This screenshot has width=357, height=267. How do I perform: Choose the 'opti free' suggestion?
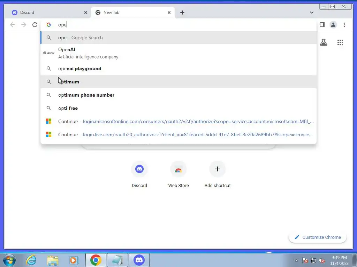pos(178,108)
